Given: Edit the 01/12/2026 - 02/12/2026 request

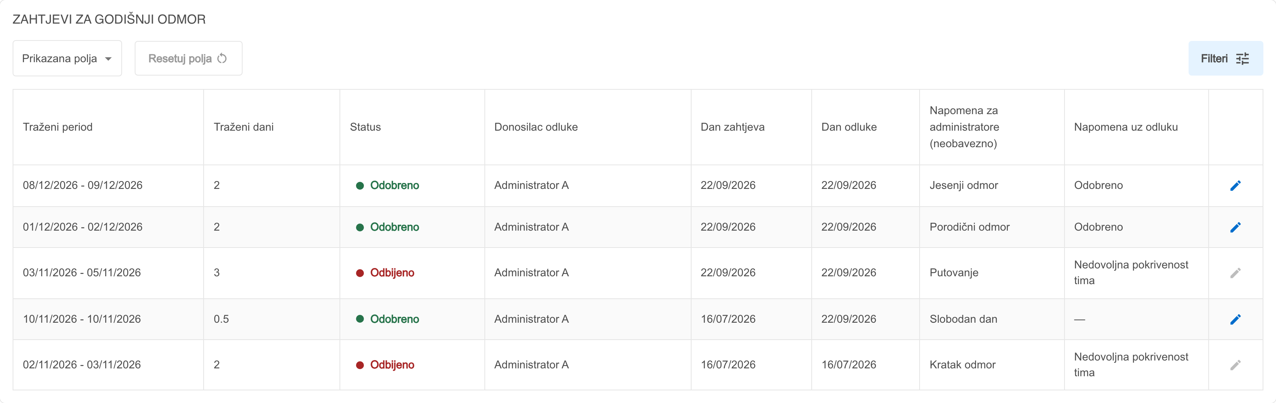Looking at the screenshot, I should point(1235,227).
